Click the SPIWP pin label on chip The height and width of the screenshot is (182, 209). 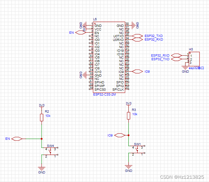tap(100, 86)
